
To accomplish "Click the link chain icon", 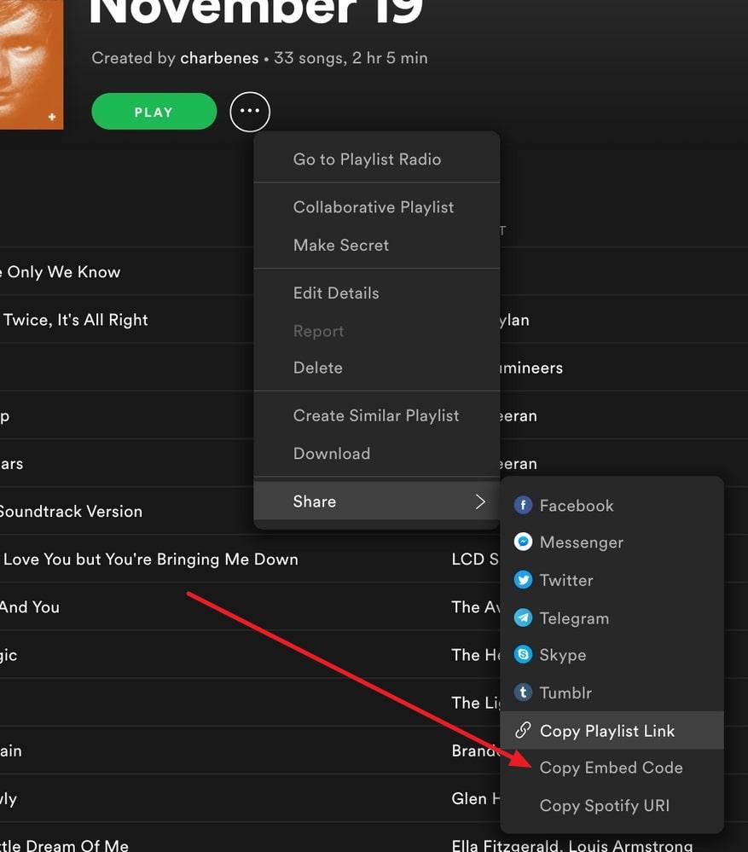I will [523, 730].
